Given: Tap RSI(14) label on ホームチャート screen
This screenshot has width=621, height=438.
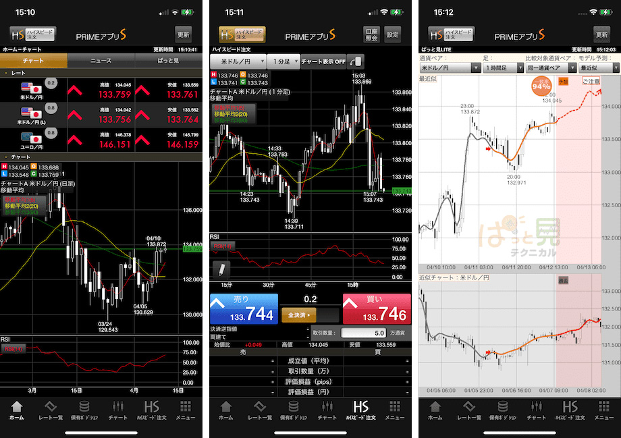Looking at the screenshot, I should [x=13, y=348].
